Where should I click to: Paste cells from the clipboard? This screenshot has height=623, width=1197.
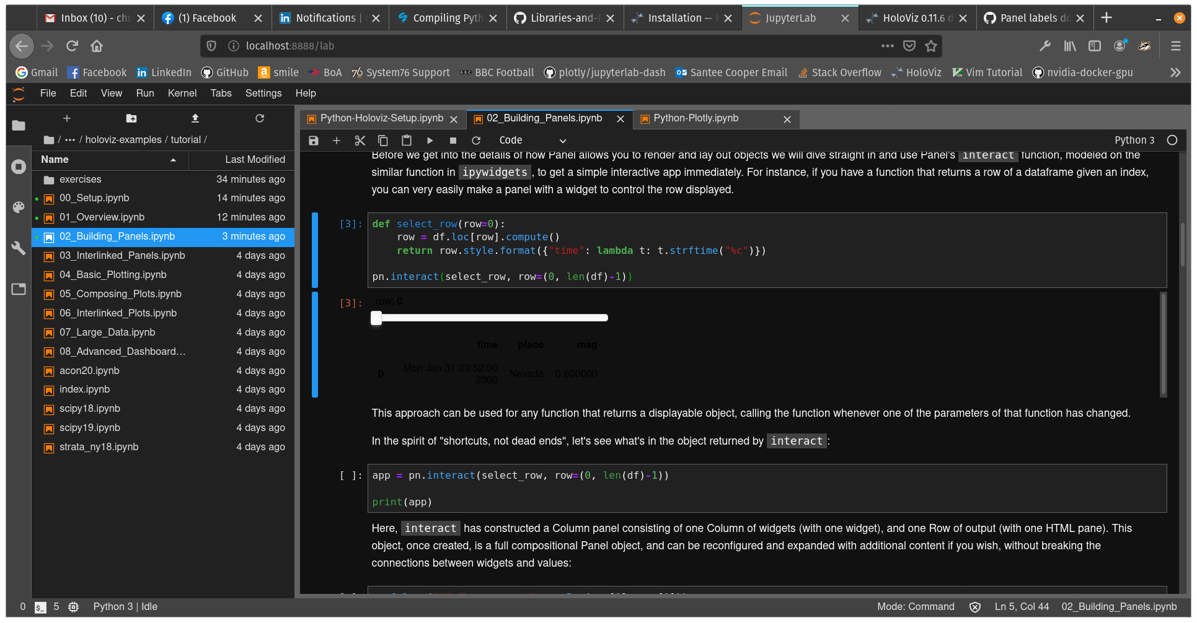tap(406, 141)
